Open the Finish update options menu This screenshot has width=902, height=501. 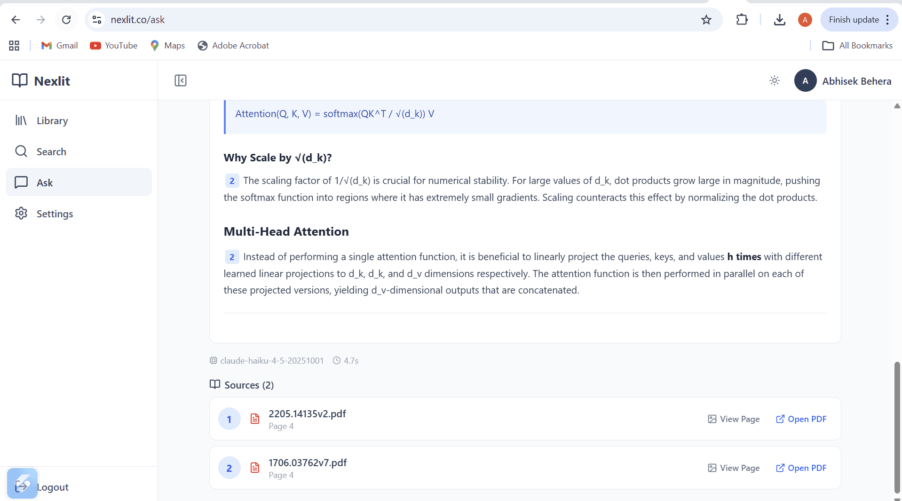click(x=888, y=20)
